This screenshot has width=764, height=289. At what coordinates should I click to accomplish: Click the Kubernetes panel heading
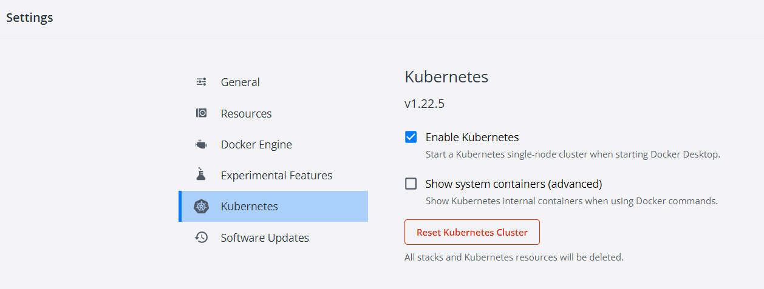[446, 77]
